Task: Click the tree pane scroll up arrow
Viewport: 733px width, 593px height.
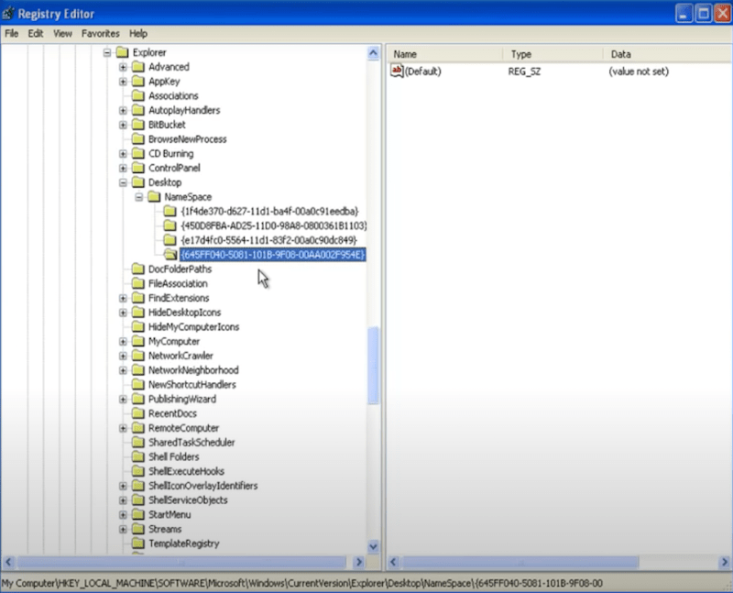Action: [x=373, y=53]
